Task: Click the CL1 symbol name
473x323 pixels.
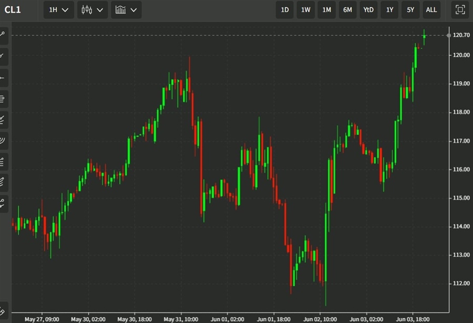Action: 13,9
